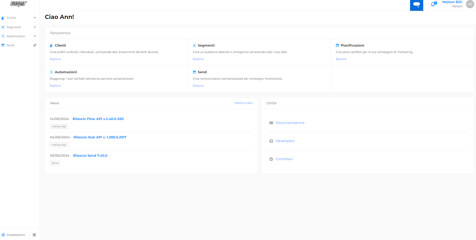Click the Clienti icon in sidebar
Image resolution: width=476 pixels, height=240 pixels.
coord(3,18)
